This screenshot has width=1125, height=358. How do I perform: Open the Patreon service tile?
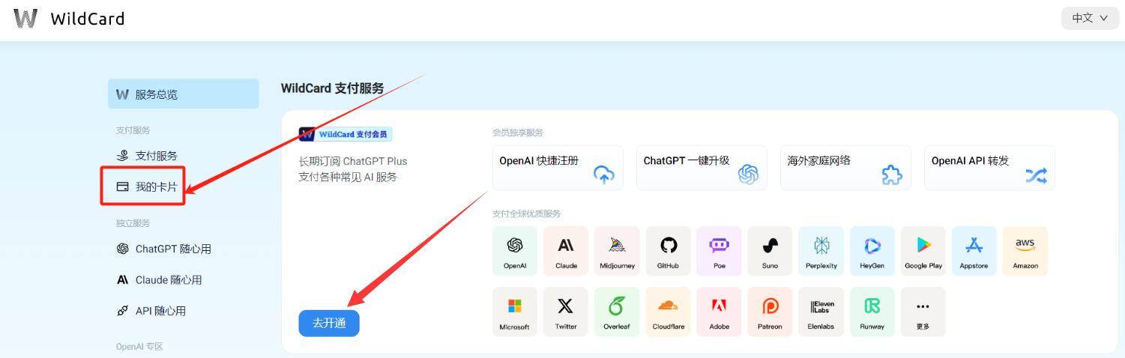(x=770, y=312)
